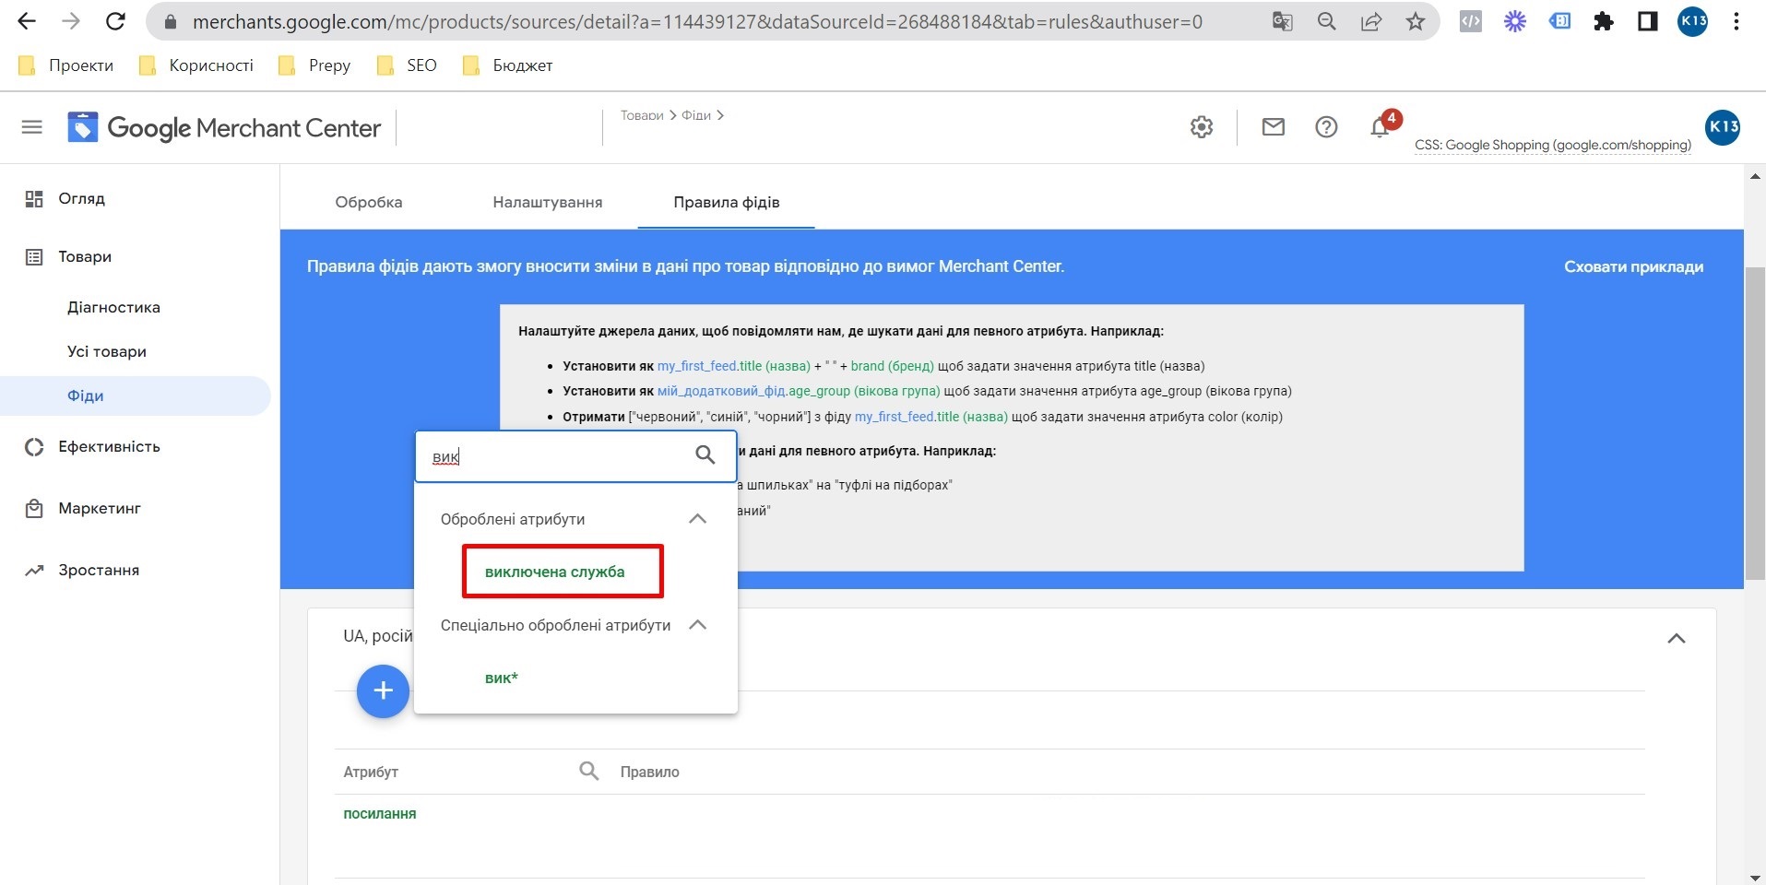The width and height of the screenshot is (1766, 885).
Task: Click the page vertical scrollbar thumb
Action: pyautogui.click(x=1755, y=423)
